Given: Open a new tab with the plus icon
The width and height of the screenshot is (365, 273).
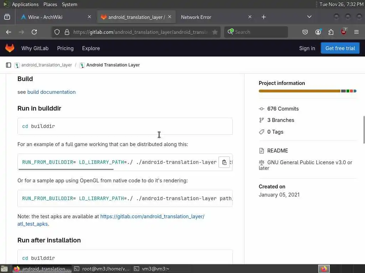Looking at the screenshot, I should click(x=263, y=17).
